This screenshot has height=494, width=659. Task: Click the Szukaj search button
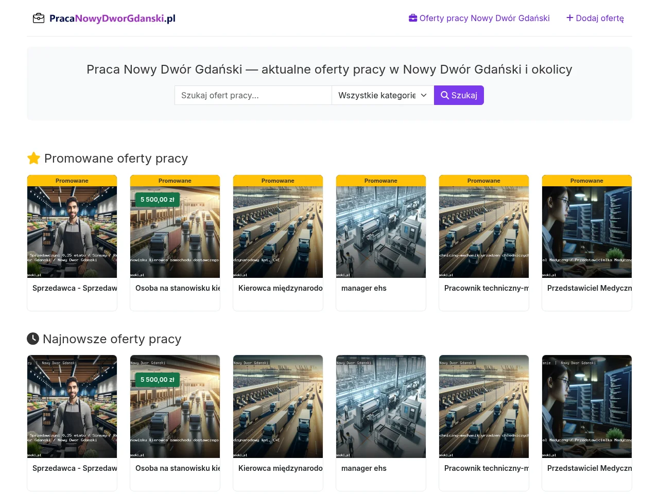(459, 95)
